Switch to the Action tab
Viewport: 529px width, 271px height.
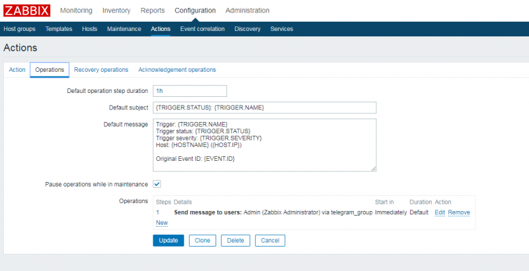(x=17, y=69)
